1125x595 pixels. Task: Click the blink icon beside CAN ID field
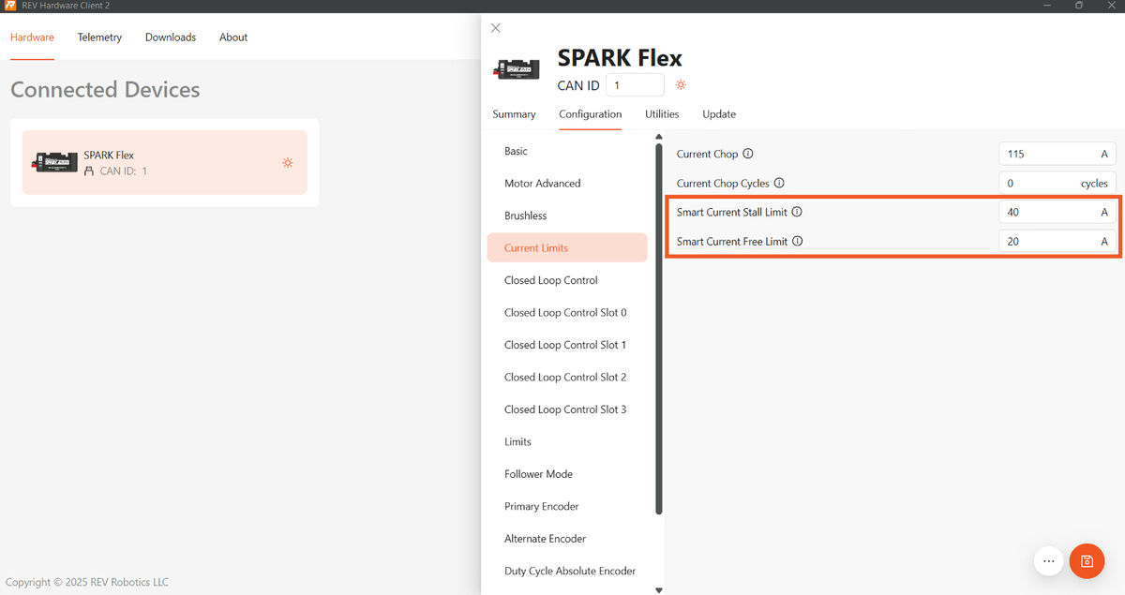tap(682, 85)
